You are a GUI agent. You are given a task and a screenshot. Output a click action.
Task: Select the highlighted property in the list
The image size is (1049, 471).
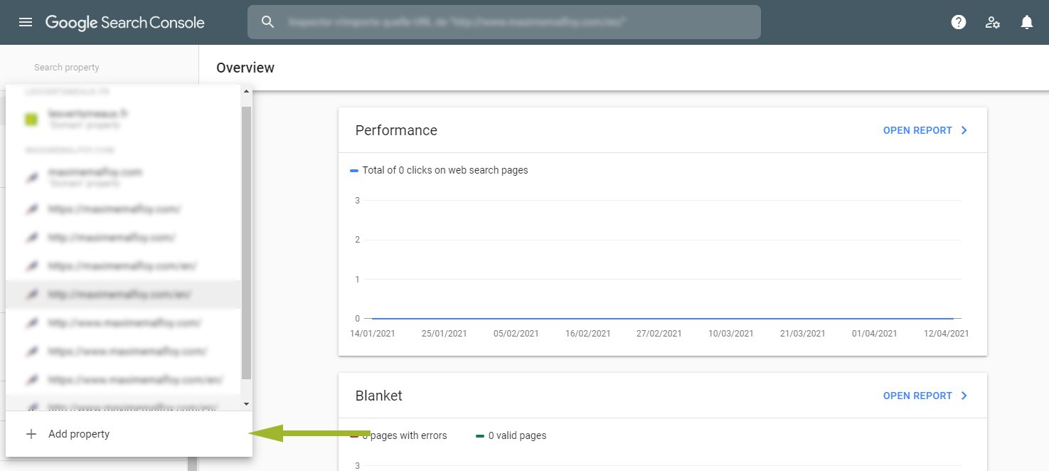(x=121, y=294)
